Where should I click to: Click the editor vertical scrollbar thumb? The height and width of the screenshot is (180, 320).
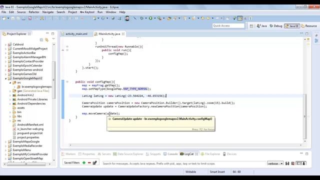(305, 116)
